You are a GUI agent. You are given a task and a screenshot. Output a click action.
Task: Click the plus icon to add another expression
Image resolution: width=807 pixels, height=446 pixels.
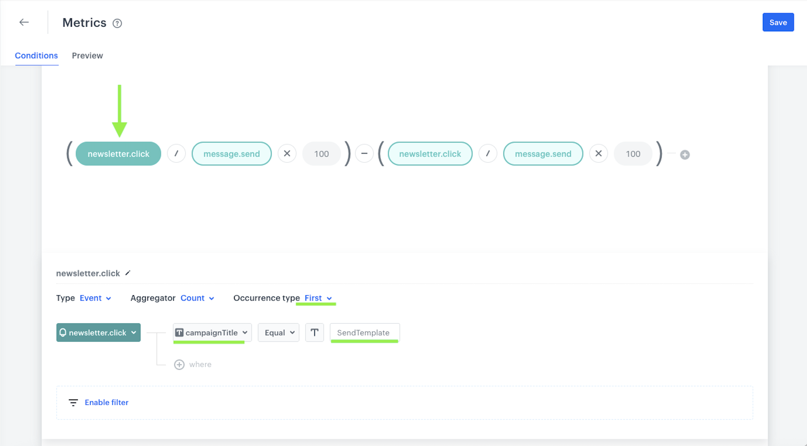[685, 154]
